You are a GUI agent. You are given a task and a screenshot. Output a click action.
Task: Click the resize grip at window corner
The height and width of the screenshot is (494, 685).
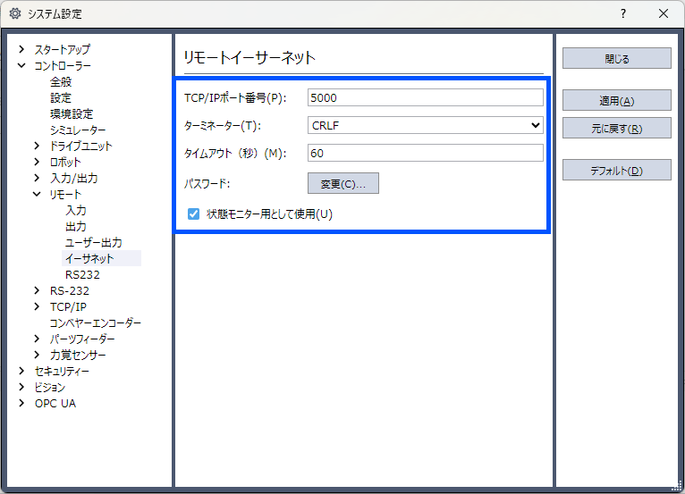pyautogui.click(x=677, y=486)
